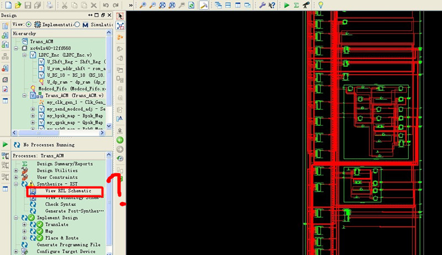Expand Configure Target Device process

point(16,252)
